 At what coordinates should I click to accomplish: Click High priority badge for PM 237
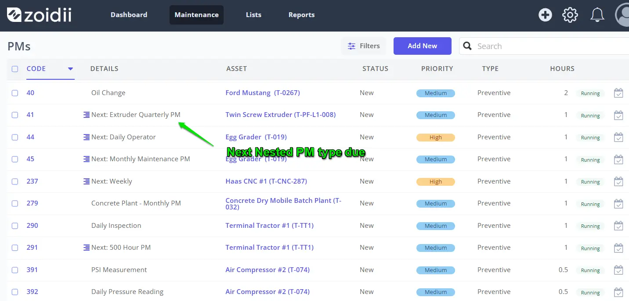[436, 182]
